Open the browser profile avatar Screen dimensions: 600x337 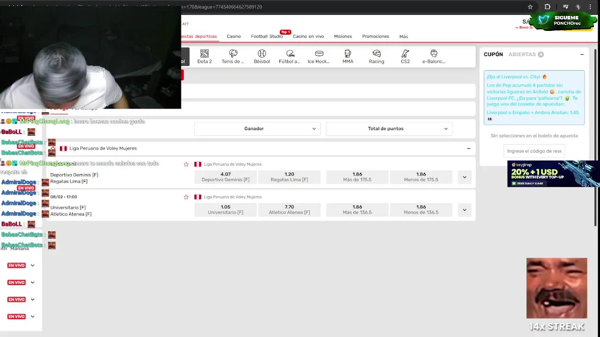point(578,7)
